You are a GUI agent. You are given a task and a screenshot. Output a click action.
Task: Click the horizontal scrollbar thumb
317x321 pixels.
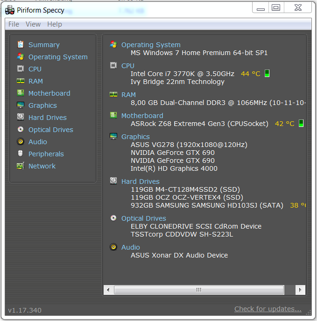[x=199, y=290]
